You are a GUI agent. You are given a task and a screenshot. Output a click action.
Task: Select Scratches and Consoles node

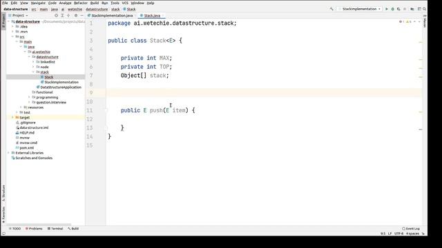click(x=34, y=158)
